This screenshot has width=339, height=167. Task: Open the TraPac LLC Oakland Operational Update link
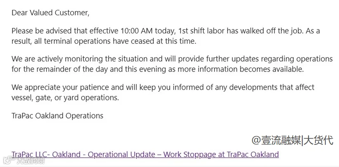145,155
